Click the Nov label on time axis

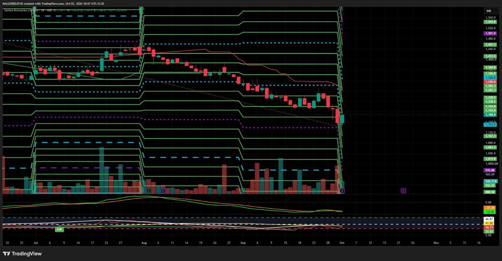pyautogui.click(x=436, y=243)
